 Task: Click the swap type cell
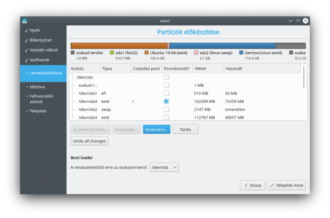point(106,109)
